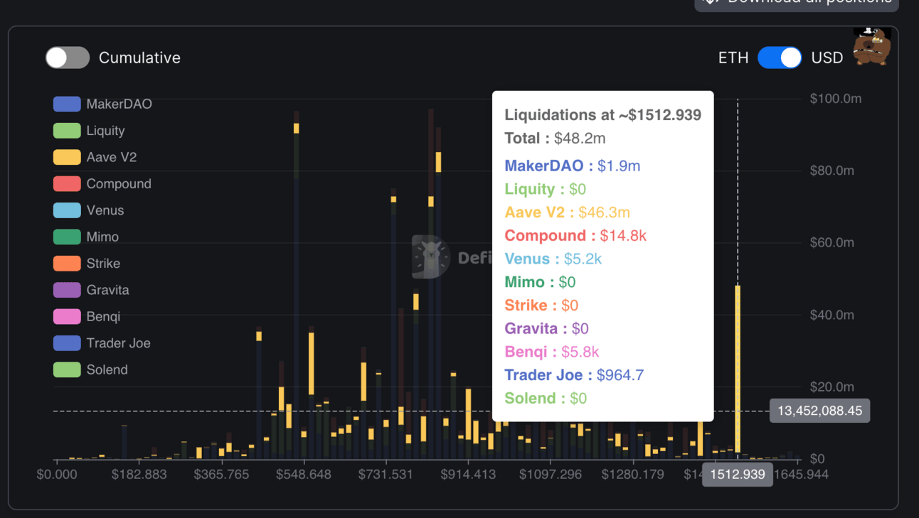Click the $100.0m y-axis label
The image size is (919, 518).
click(835, 99)
